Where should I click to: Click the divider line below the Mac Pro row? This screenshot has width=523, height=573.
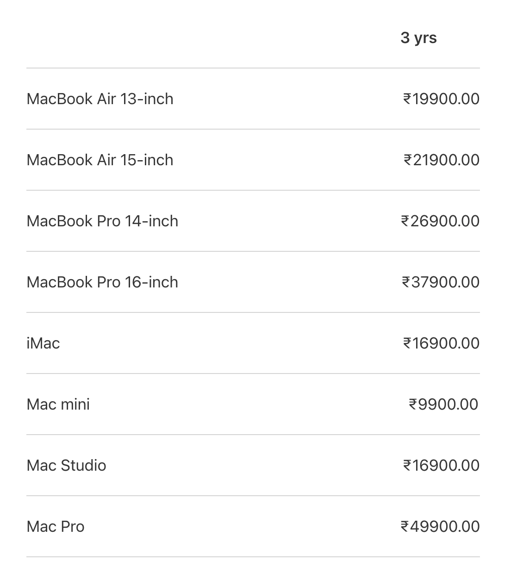[253, 557]
